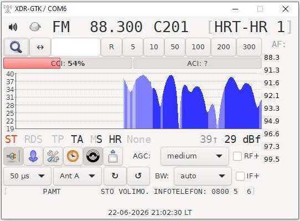Click the TA indicator label
This screenshot has width=300, height=221.
tap(77, 139)
